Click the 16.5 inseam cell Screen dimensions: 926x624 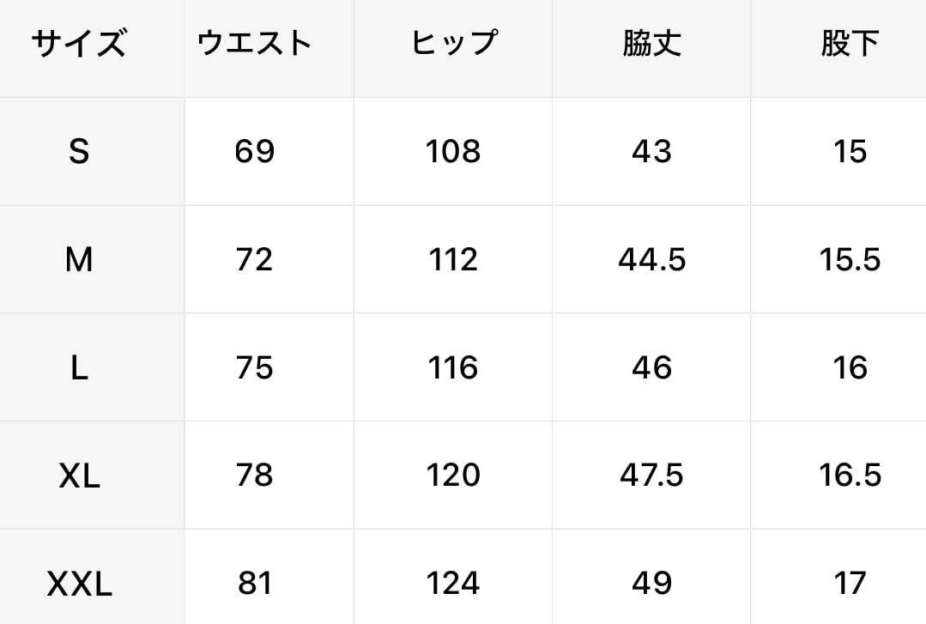pos(850,476)
